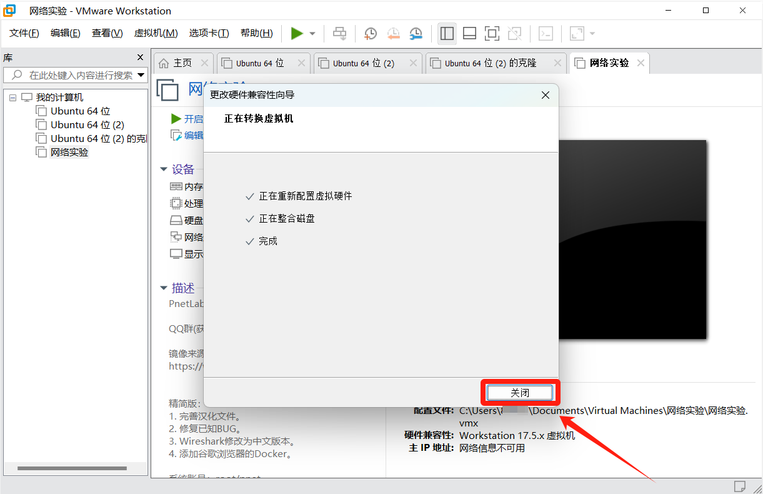Click the library horizontal scrollbar
The width and height of the screenshot is (763, 494).
pos(72,468)
